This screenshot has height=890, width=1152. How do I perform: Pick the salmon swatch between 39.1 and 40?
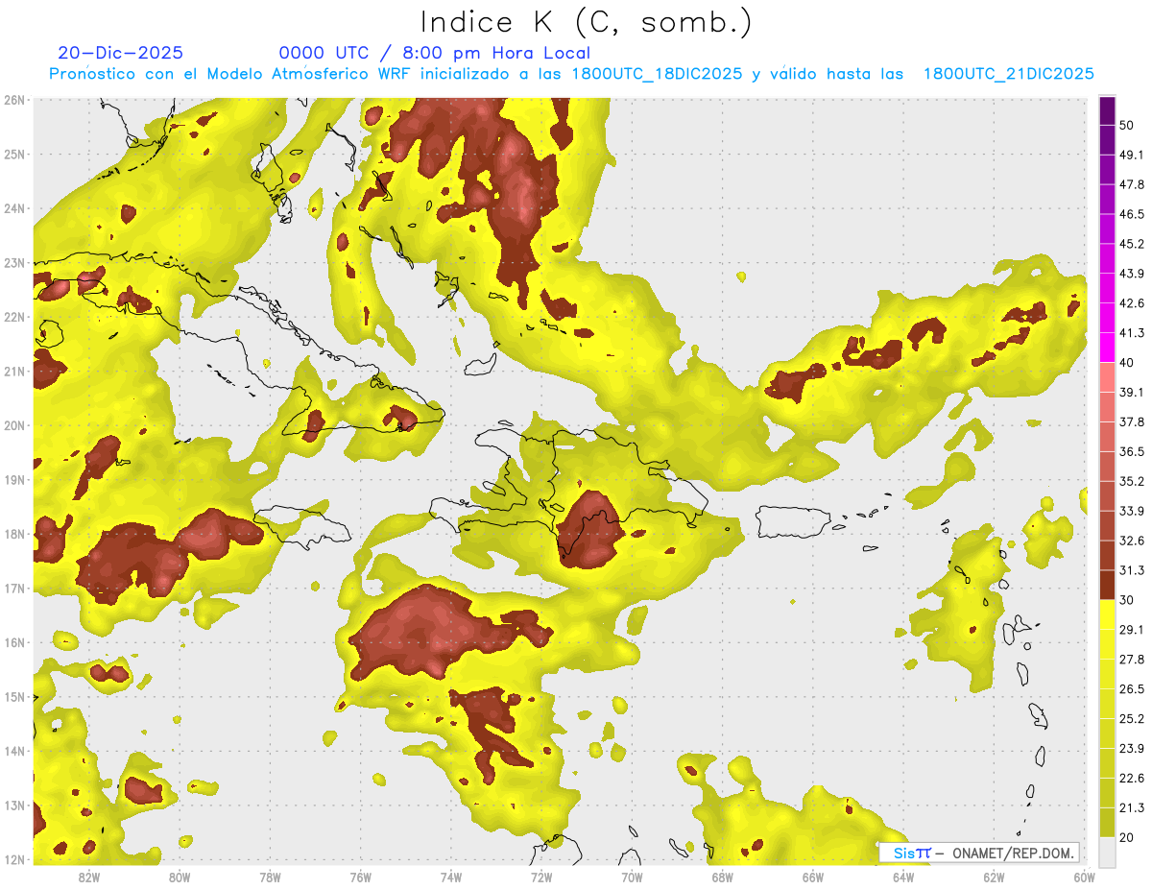coord(1107,377)
